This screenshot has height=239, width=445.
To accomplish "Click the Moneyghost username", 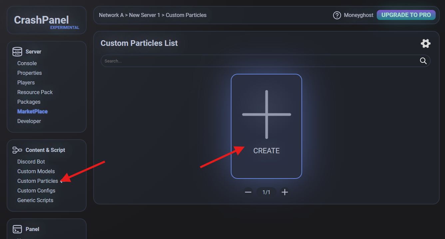I will coord(359,15).
